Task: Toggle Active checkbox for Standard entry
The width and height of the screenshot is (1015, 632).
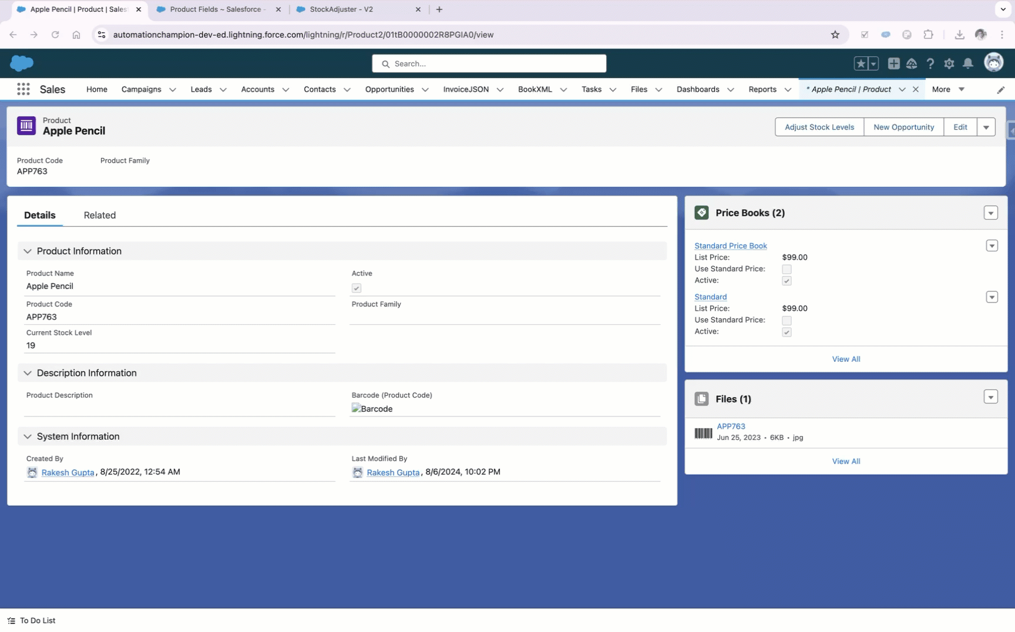Action: point(787,332)
